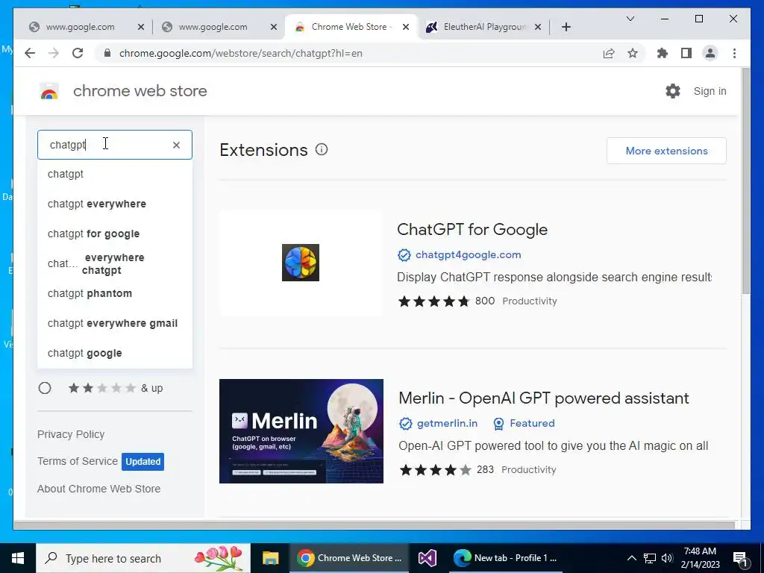Click the taskbar 'Type here to search' box

(143, 558)
